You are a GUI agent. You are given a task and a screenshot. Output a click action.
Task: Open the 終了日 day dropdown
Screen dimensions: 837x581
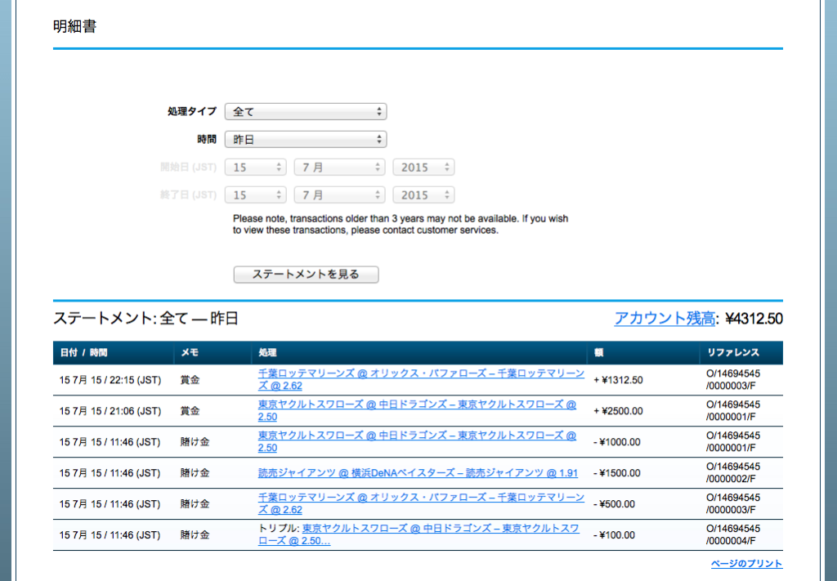pos(256,195)
